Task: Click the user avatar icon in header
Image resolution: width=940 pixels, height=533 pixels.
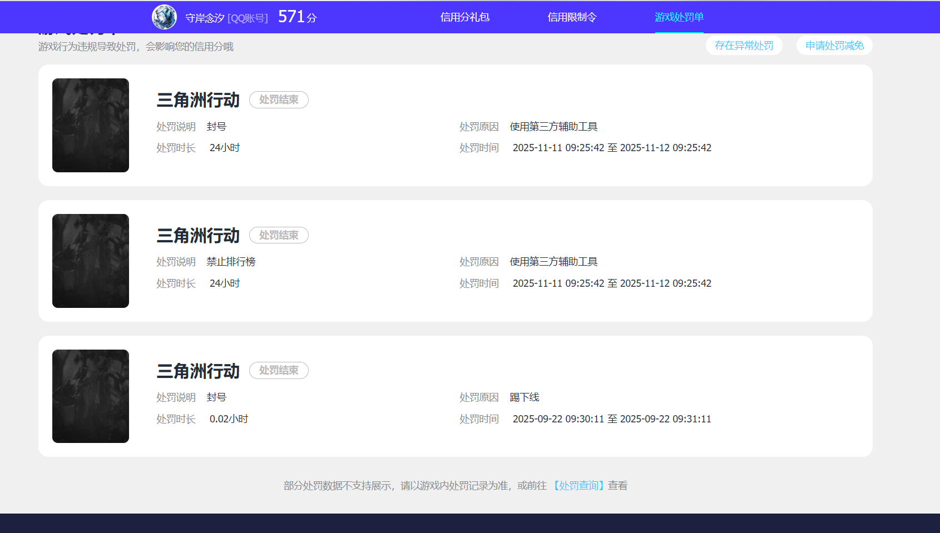Action: click(x=164, y=17)
